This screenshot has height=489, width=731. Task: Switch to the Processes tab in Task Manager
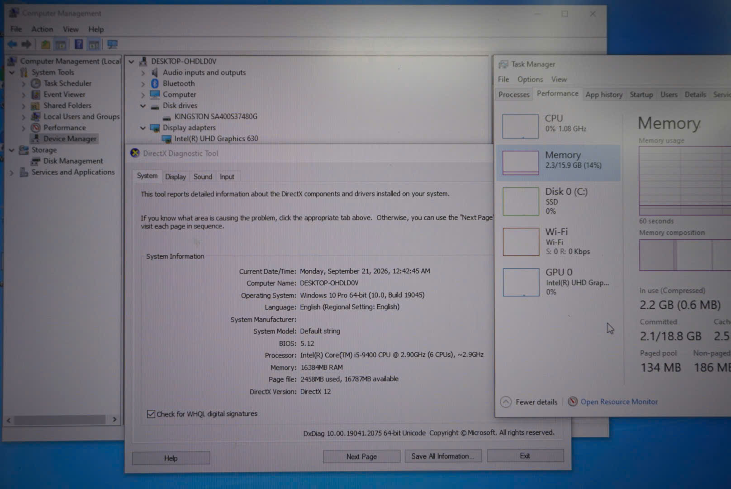[514, 95]
